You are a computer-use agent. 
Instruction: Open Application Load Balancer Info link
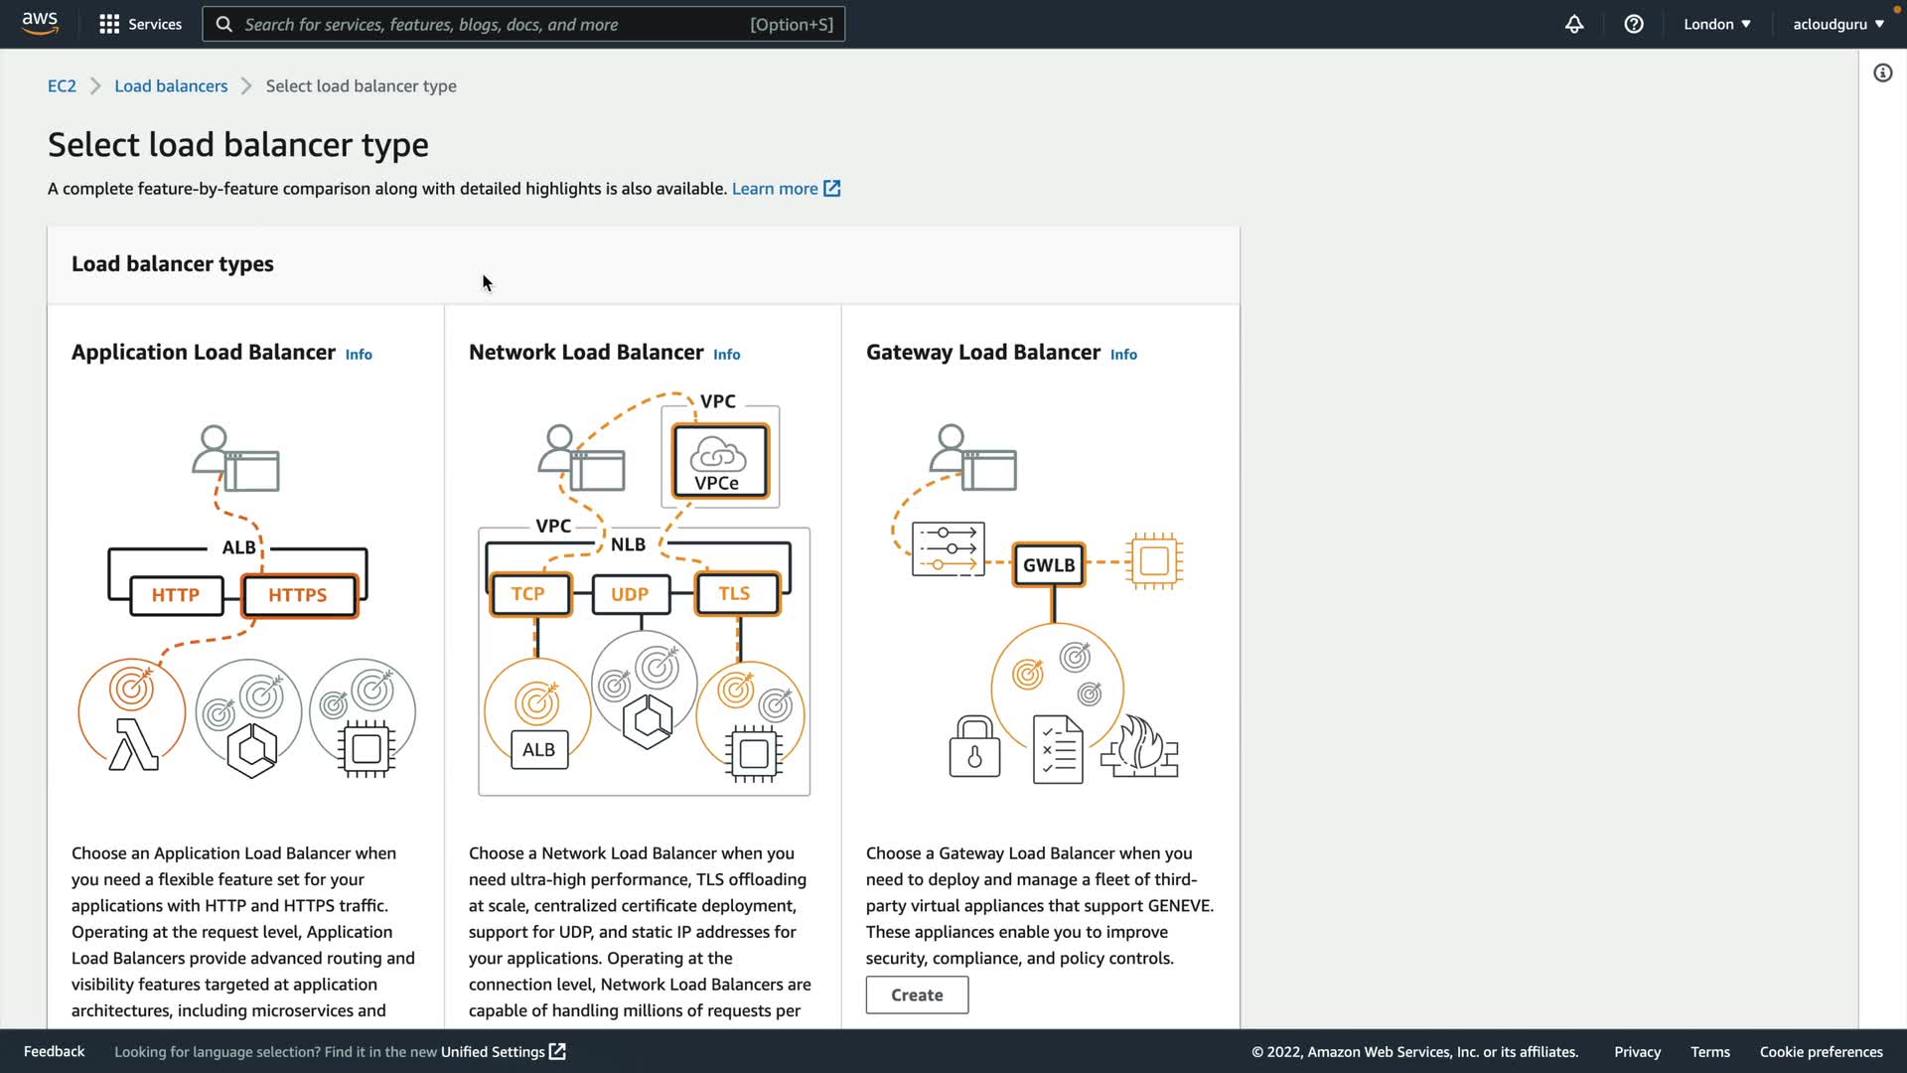(359, 355)
